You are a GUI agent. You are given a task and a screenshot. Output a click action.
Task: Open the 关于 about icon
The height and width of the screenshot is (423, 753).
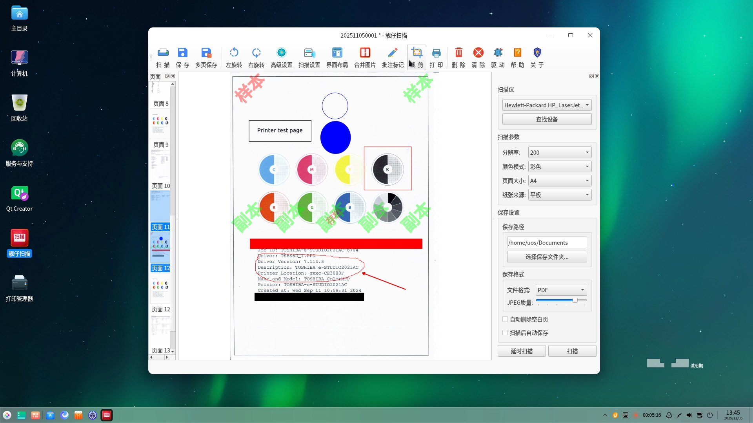(537, 57)
